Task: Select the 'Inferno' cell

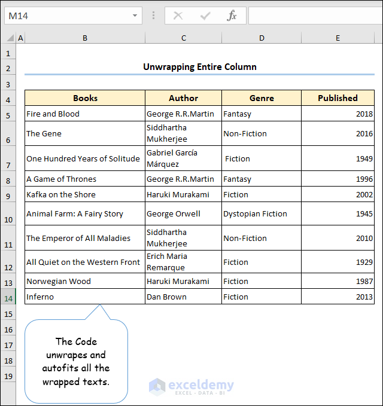Action: pos(85,296)
